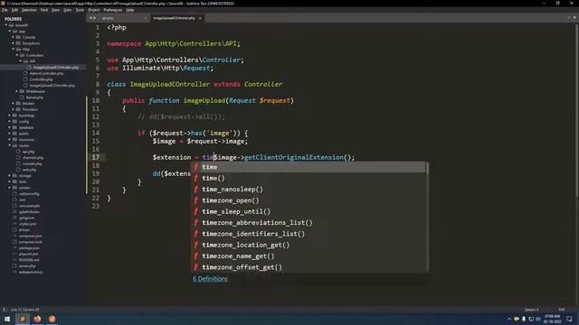
Task: Choose timezone_offset_get() from autocomplete
Action: coord(309,267)
